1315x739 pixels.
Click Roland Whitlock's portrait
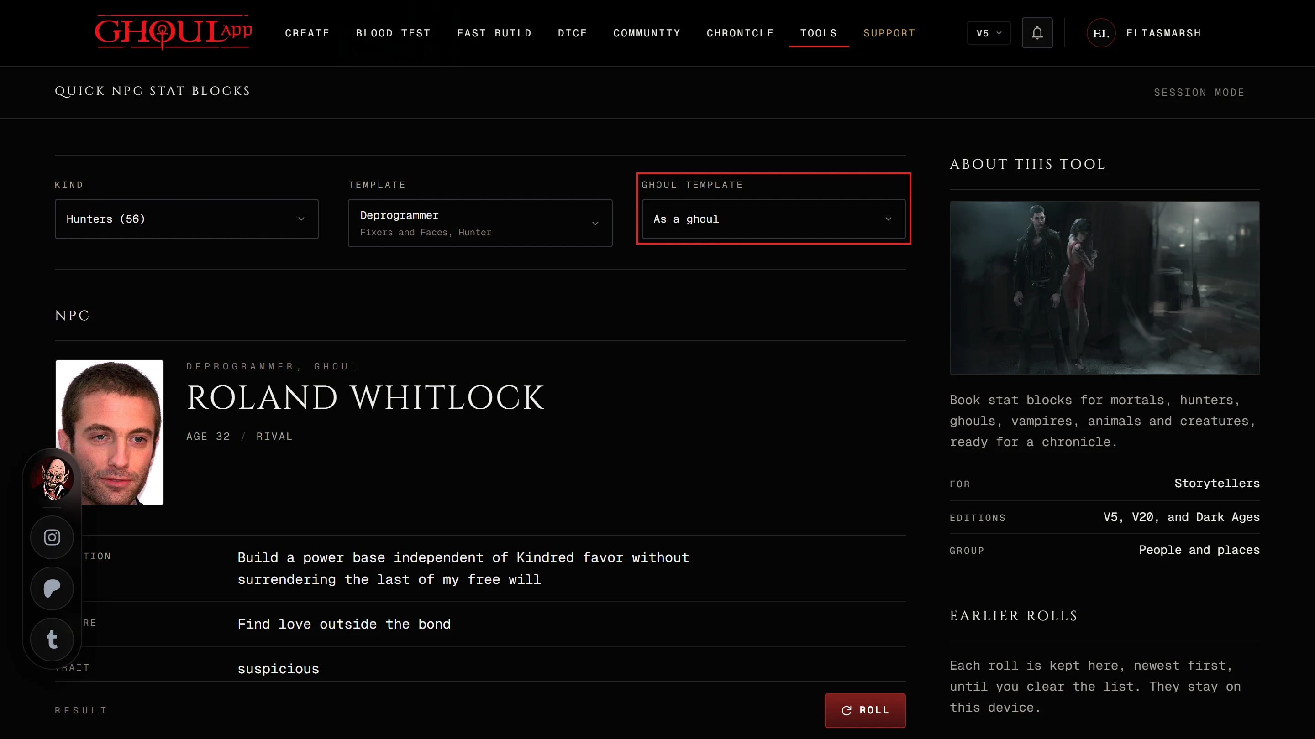(109, 432)
